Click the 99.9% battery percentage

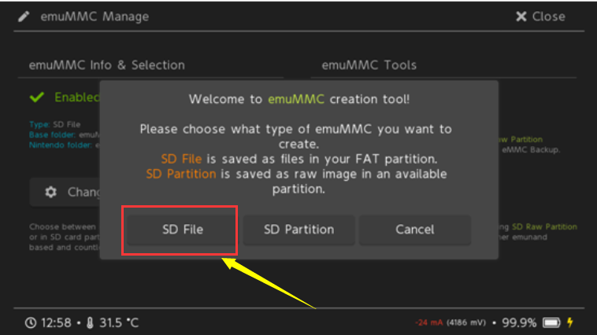click(x=519, y=322)
